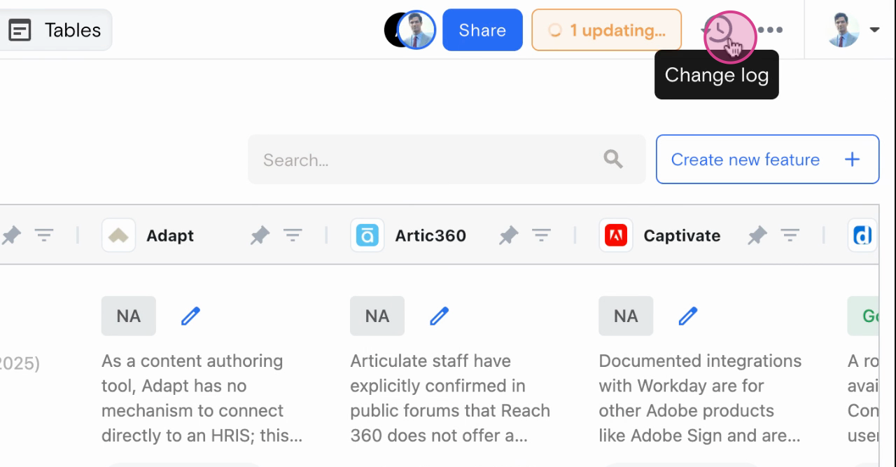896x467 pixels.
Task: Open filter options for Artic360 column
Action: click(541, 236)
